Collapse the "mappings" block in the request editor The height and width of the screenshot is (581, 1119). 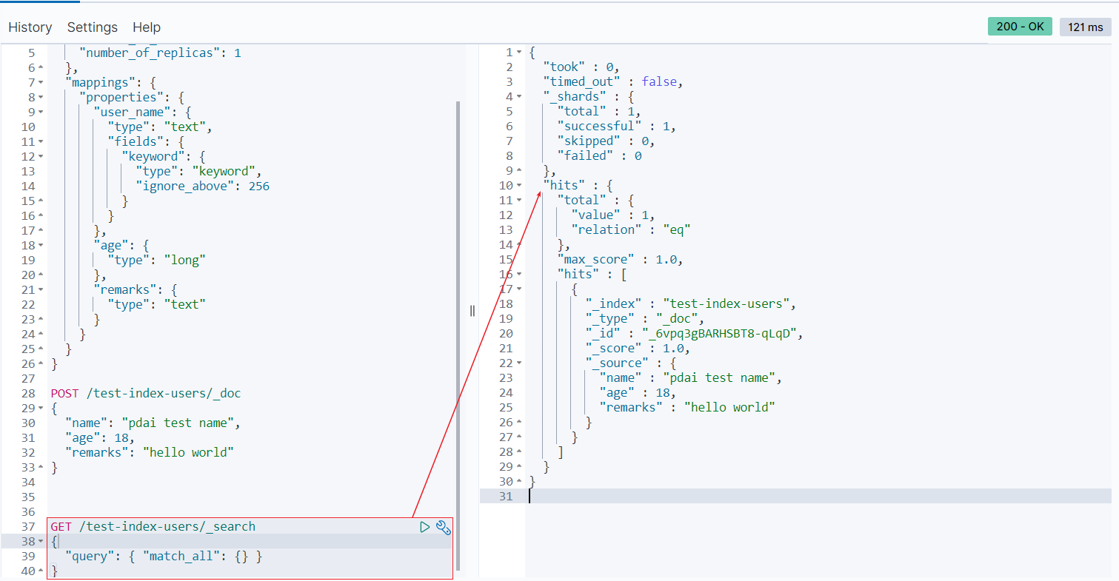point(41,82)
